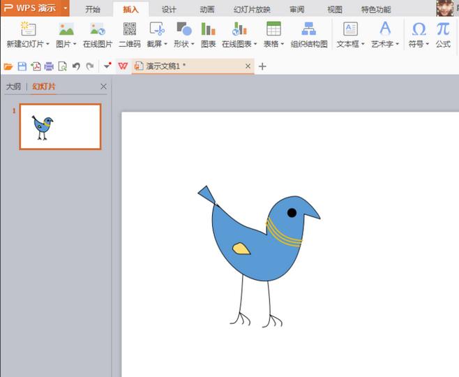Print the document using the printer icon
459x377 pixels.
pos(49,66)
